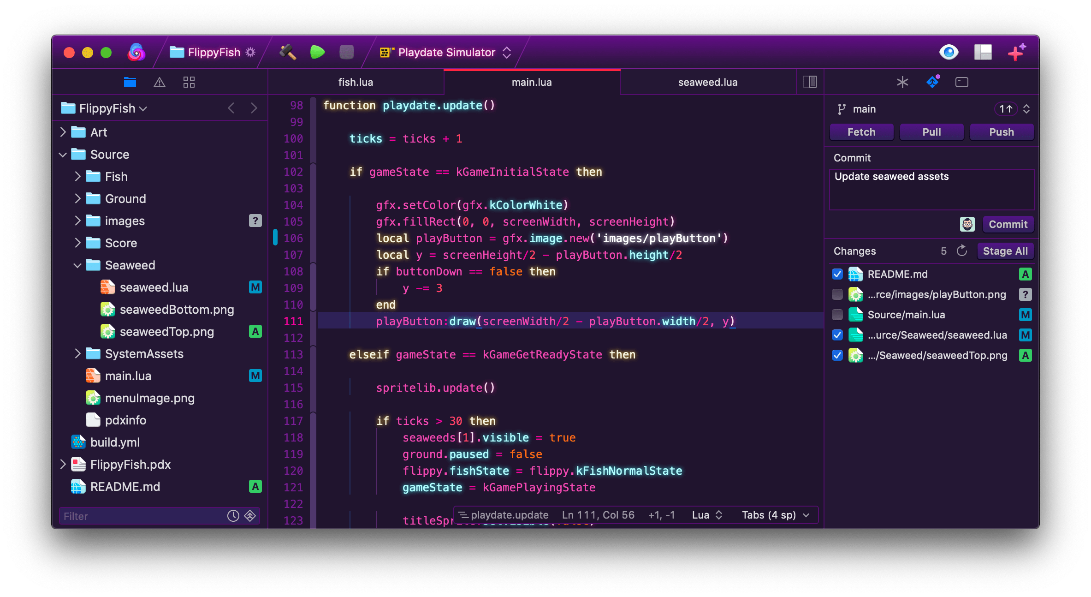Click the hammer build icon

[287, 52]
